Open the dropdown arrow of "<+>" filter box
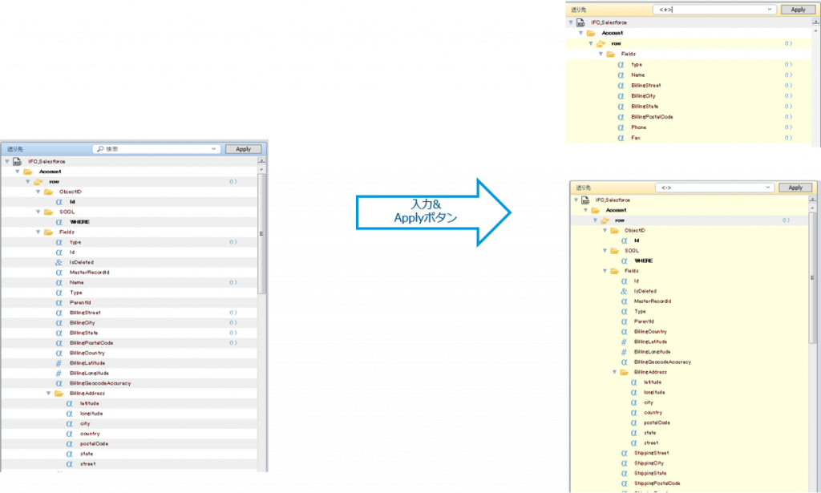 click(x=770, y=10)
